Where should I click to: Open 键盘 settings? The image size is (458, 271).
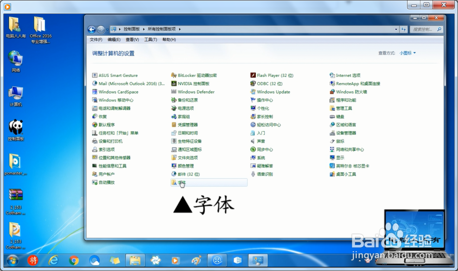337,117
